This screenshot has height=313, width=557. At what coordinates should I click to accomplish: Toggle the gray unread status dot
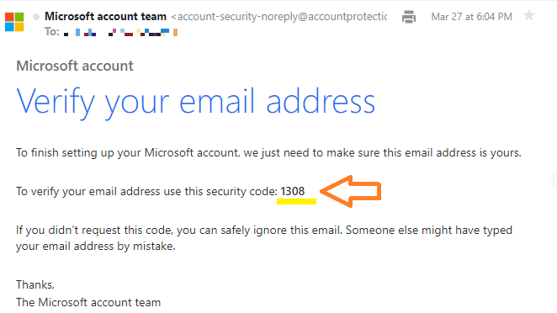pos(36,17)
